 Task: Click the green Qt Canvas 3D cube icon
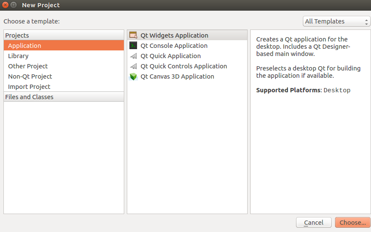click(133, 76)
